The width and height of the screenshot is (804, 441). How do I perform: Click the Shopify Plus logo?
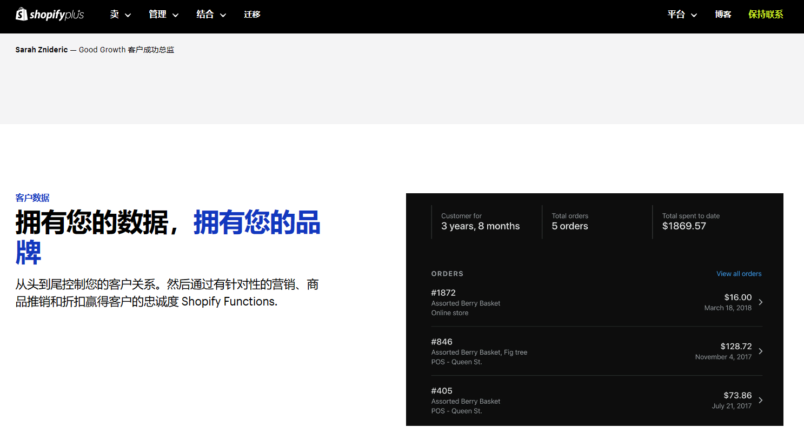(50, 14)
